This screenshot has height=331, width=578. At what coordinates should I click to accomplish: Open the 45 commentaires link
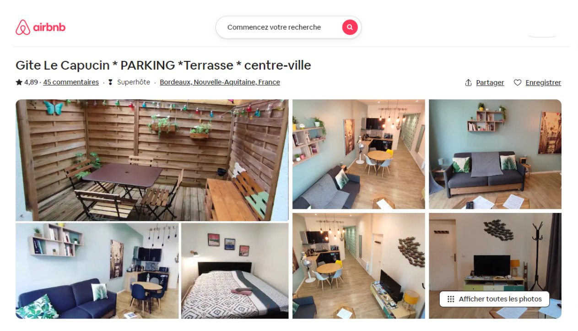pos(71,82)
